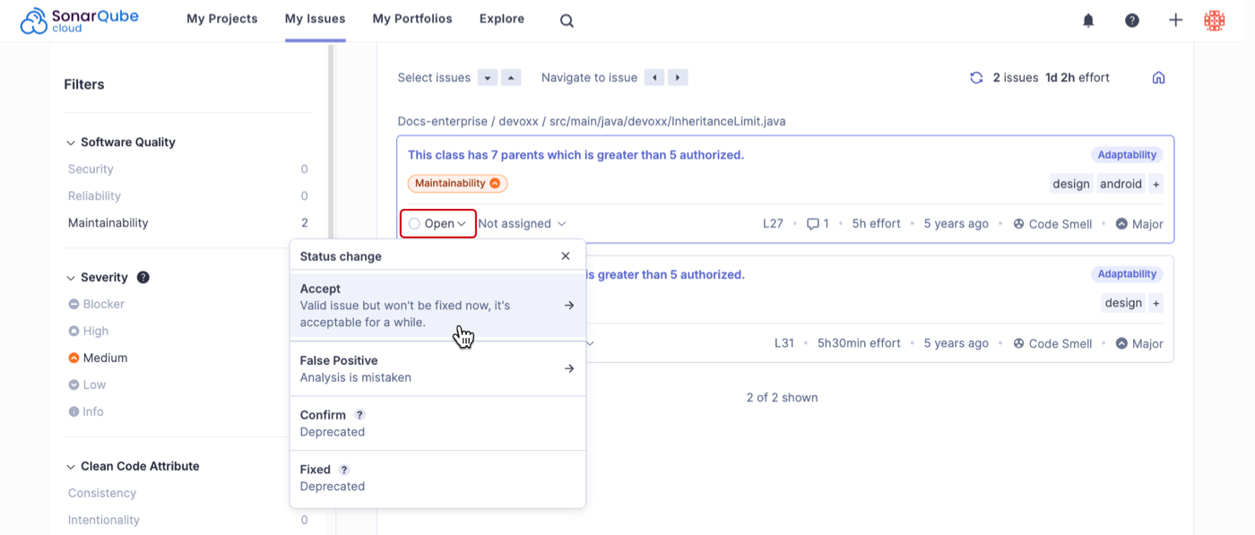Select the Maintainability software quality filter
Viewport: 1255px width, 535px height.
108,222
